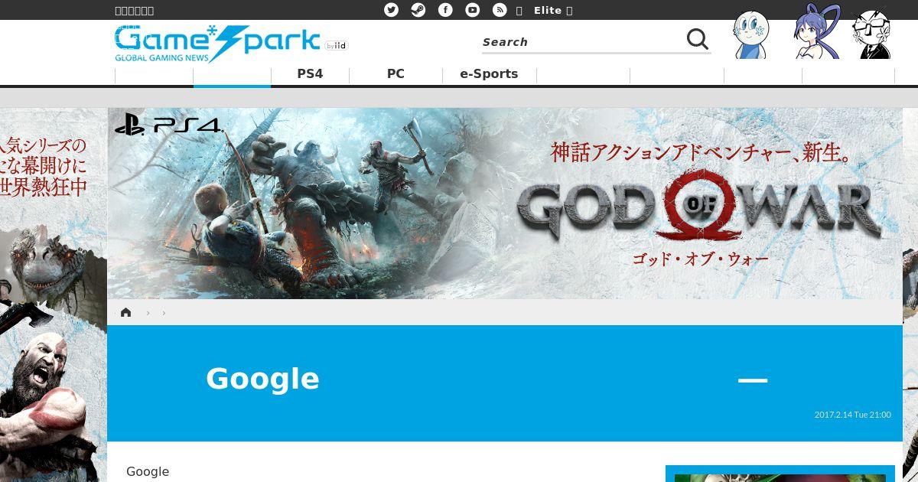Open the PS4 navigation tab
Viewport: 918px width, 482px height.
(x=310, y=74)
